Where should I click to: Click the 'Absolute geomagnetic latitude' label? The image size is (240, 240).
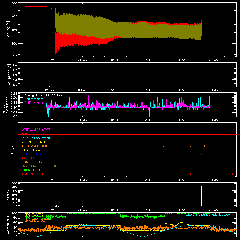207,214
